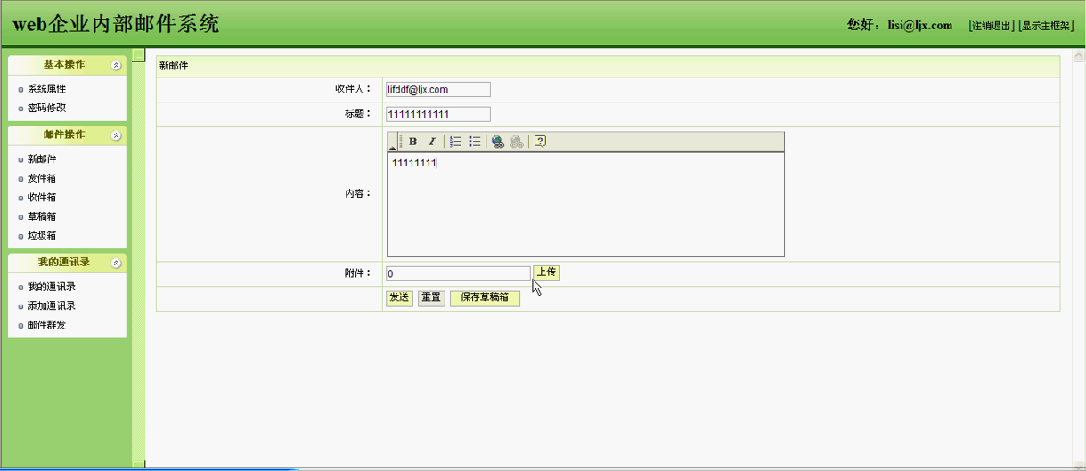
Task: Insert numbered list in editor
Action: [455, 142]
